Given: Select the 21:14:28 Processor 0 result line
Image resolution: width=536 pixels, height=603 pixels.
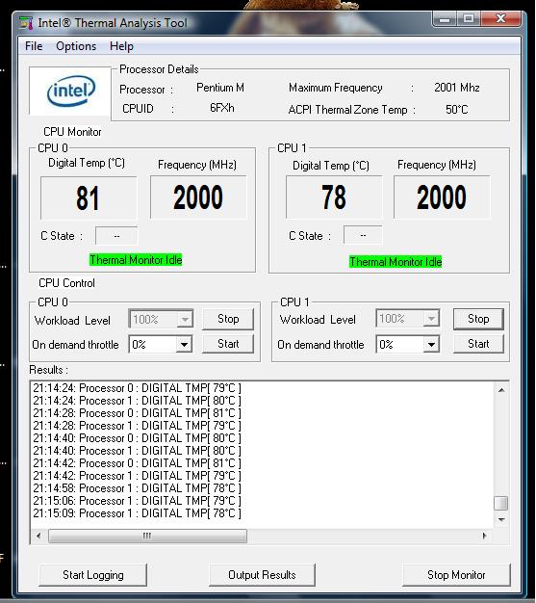Looking at the screenshot, I should coord(137,413).
